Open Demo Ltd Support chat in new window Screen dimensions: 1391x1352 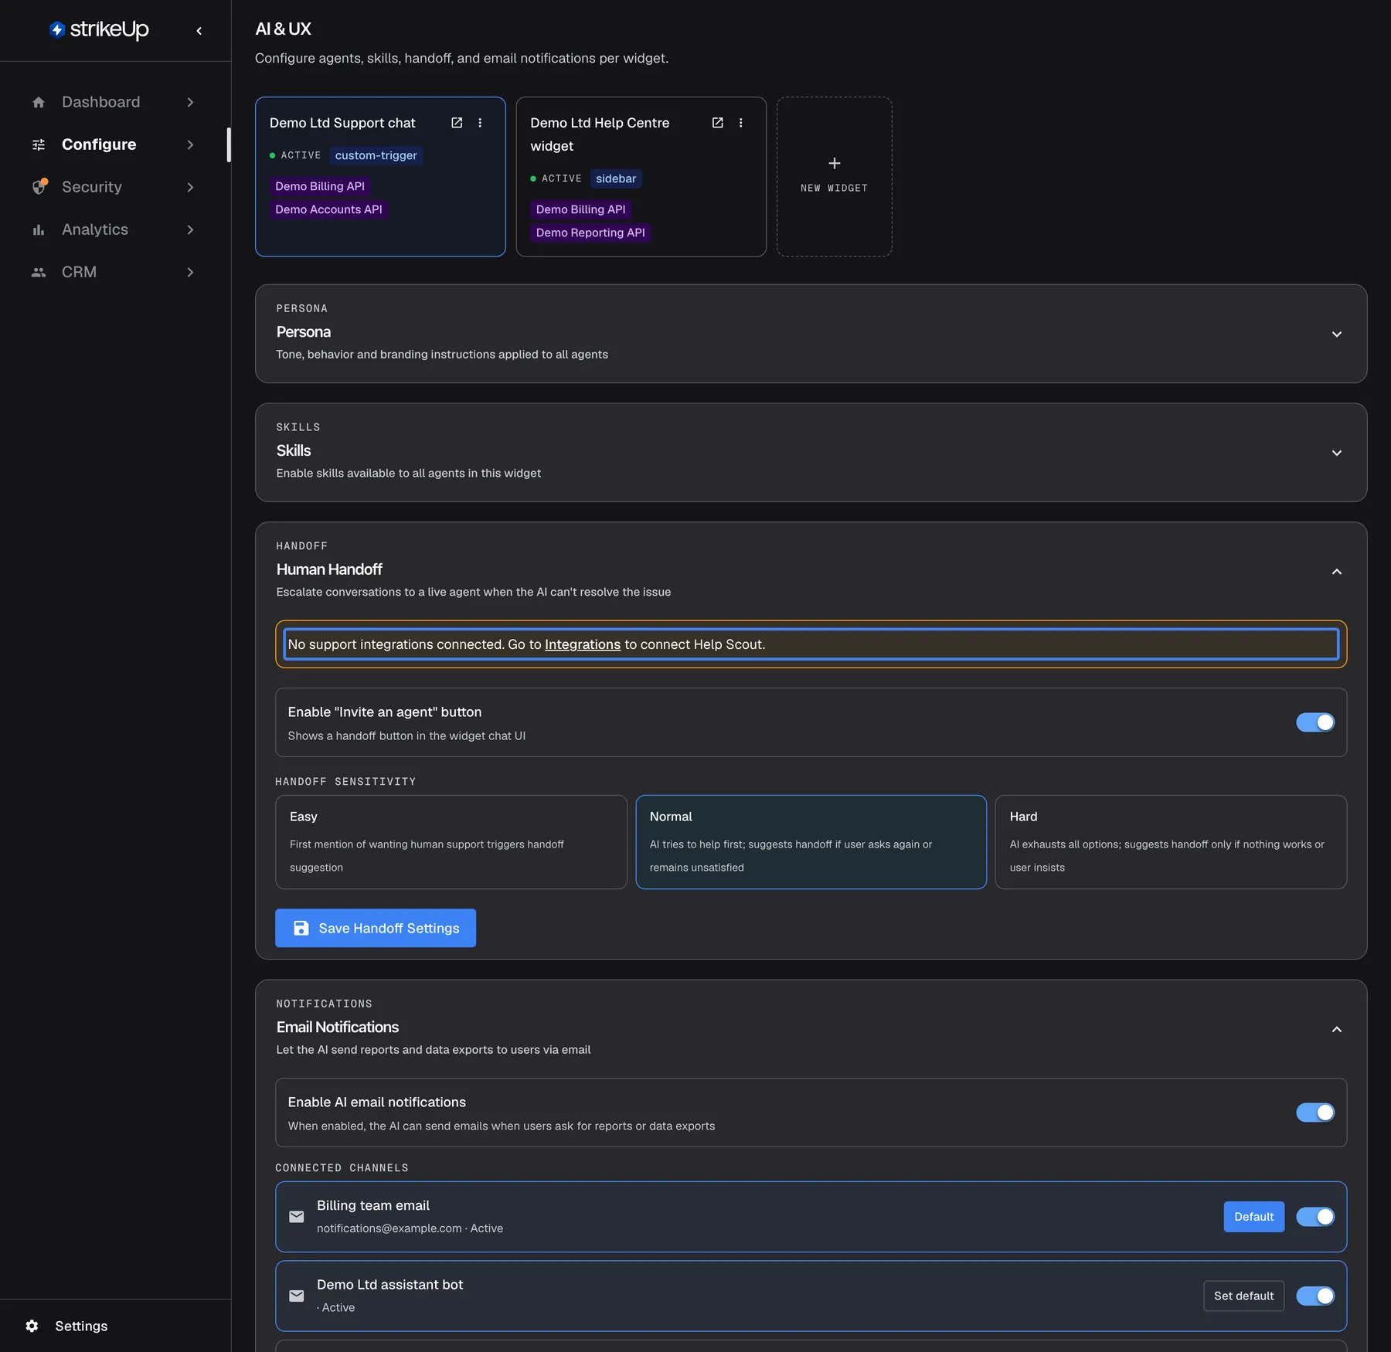[457, 123]
